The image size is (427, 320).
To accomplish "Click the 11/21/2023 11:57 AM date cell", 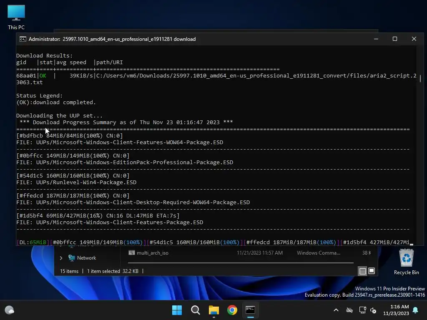I will click(x=259, y=253).
